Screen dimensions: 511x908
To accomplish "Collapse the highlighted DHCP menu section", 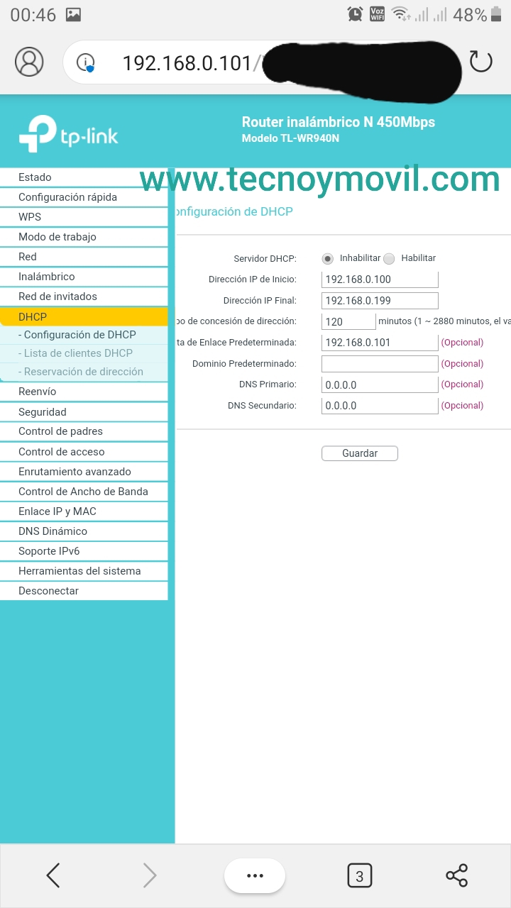I will pyautogui.click(x=84, y=317).
